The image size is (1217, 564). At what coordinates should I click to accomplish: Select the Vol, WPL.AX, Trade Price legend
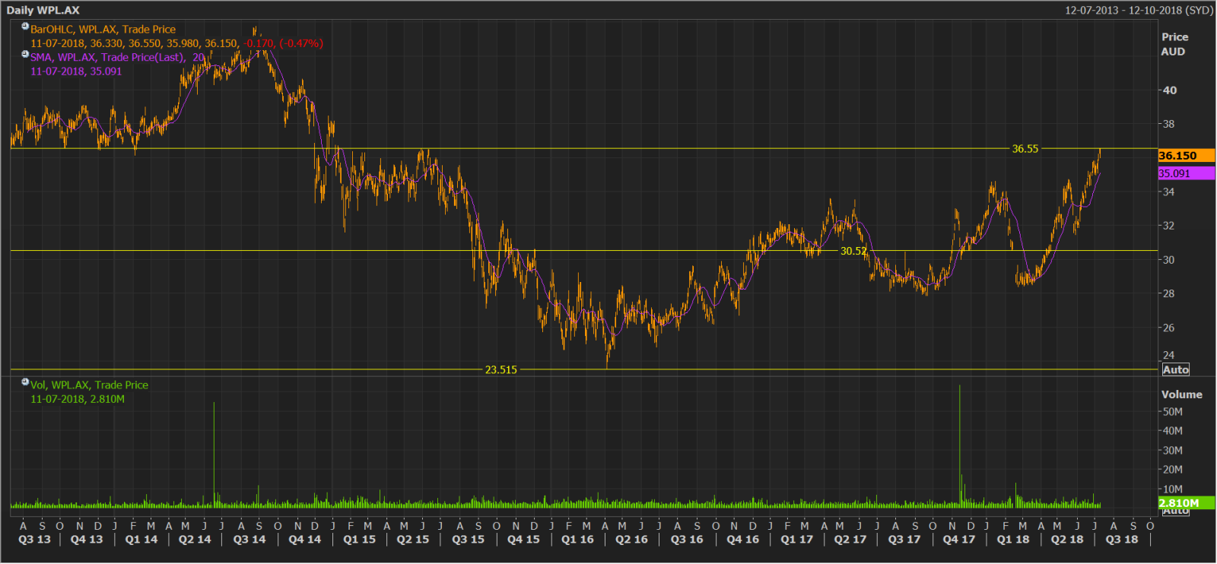[x=89, y=385]
